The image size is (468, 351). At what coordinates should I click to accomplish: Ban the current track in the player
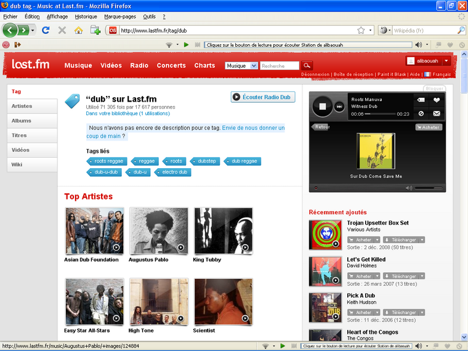(x=421, y=113)
